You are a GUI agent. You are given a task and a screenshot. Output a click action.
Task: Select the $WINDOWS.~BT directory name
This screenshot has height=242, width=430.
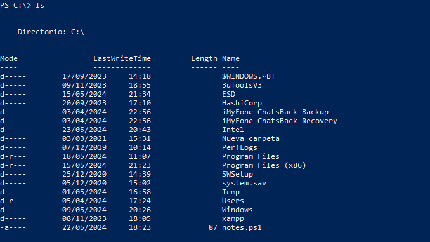click(x=249, y=76)
